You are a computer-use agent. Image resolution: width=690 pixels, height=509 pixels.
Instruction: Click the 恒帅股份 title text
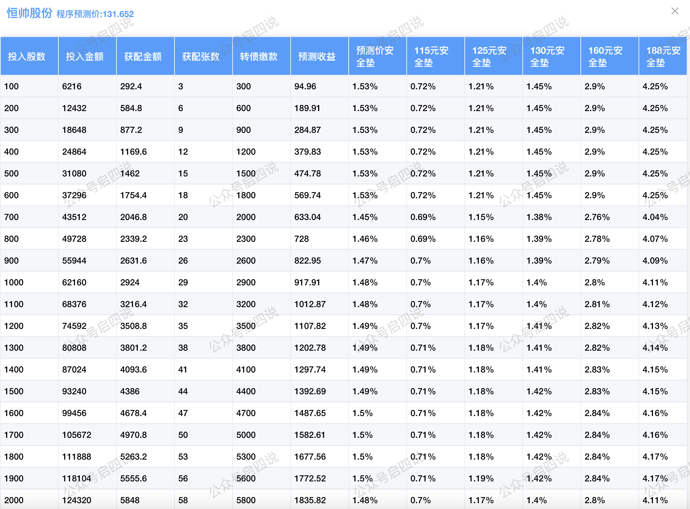click(29, 13)
